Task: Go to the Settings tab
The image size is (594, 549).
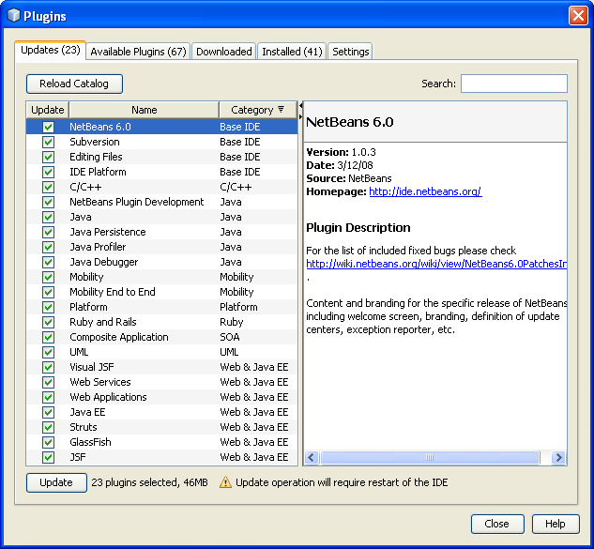Action: point(350,52)
